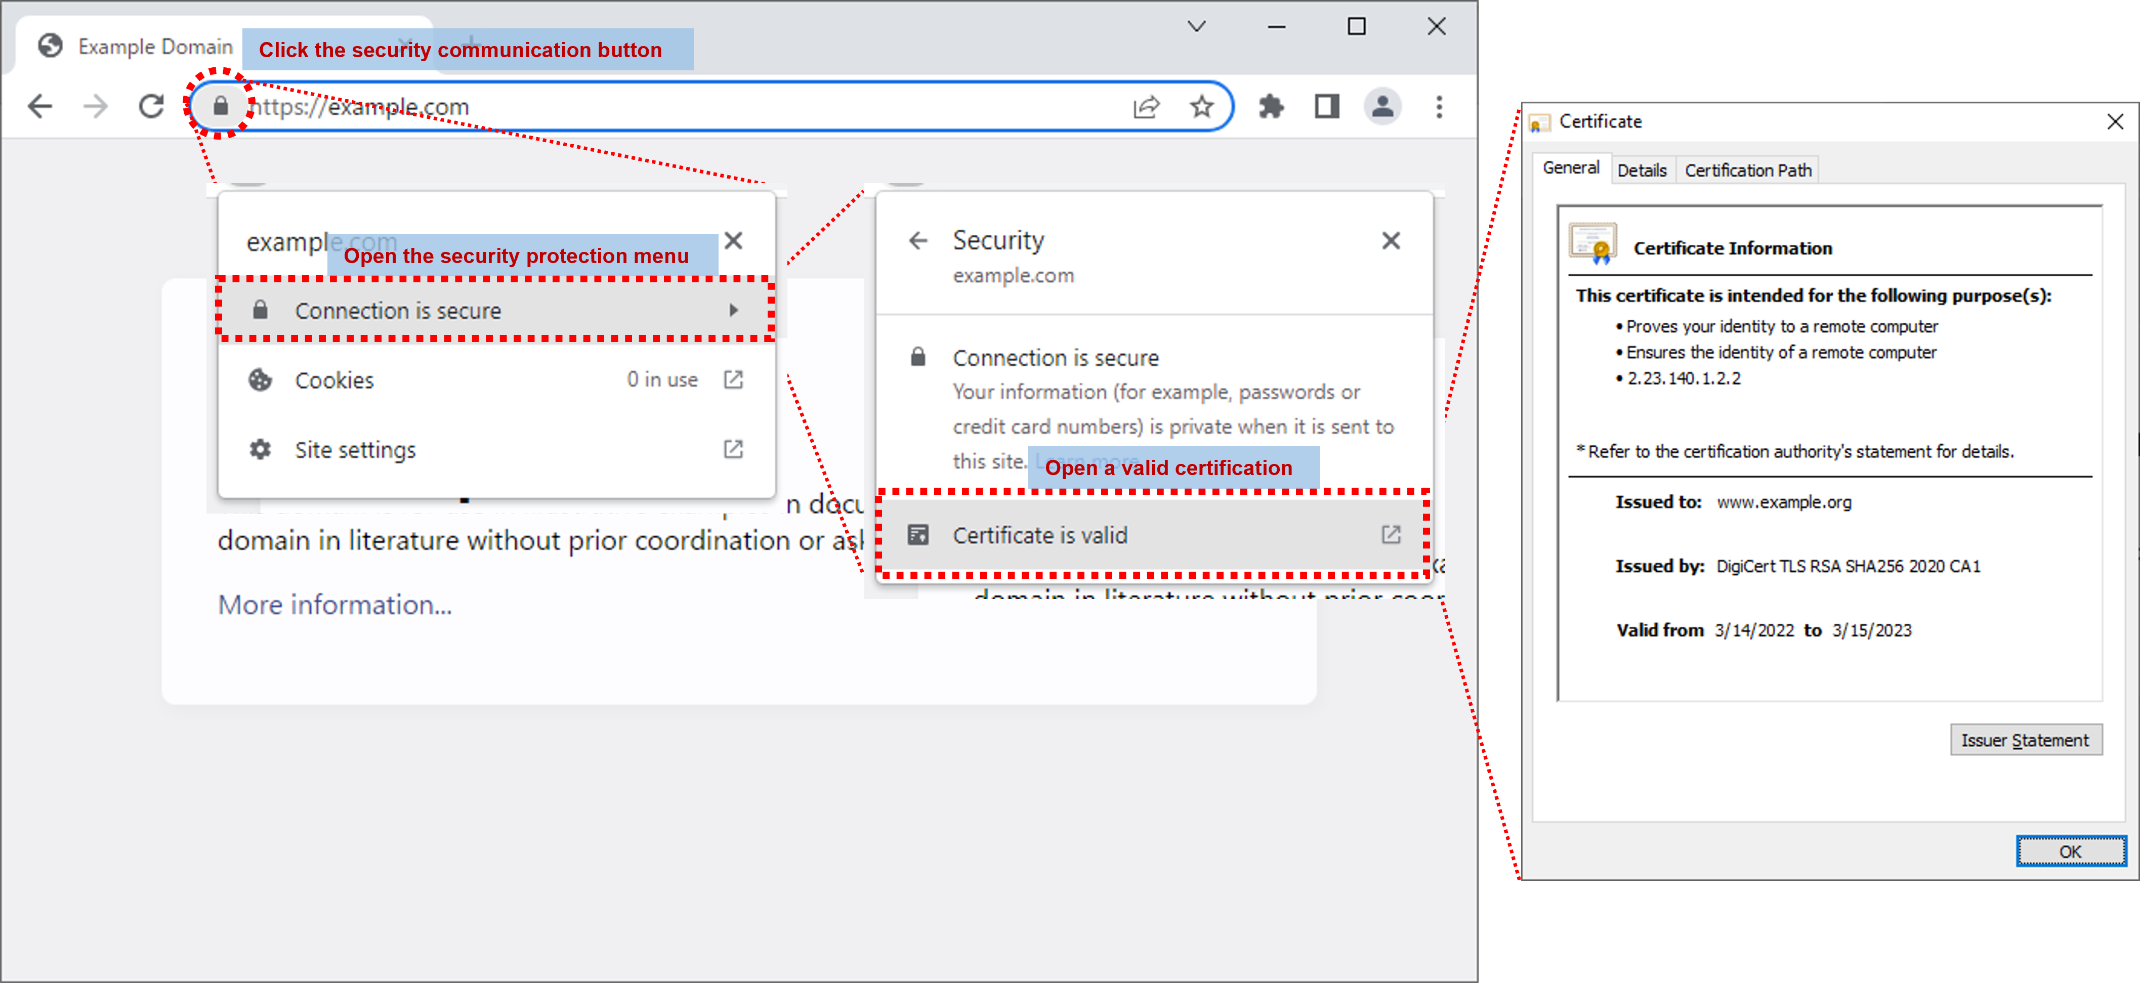Reload the current page
2140x983 pixels.
click(x=152, y=106)
